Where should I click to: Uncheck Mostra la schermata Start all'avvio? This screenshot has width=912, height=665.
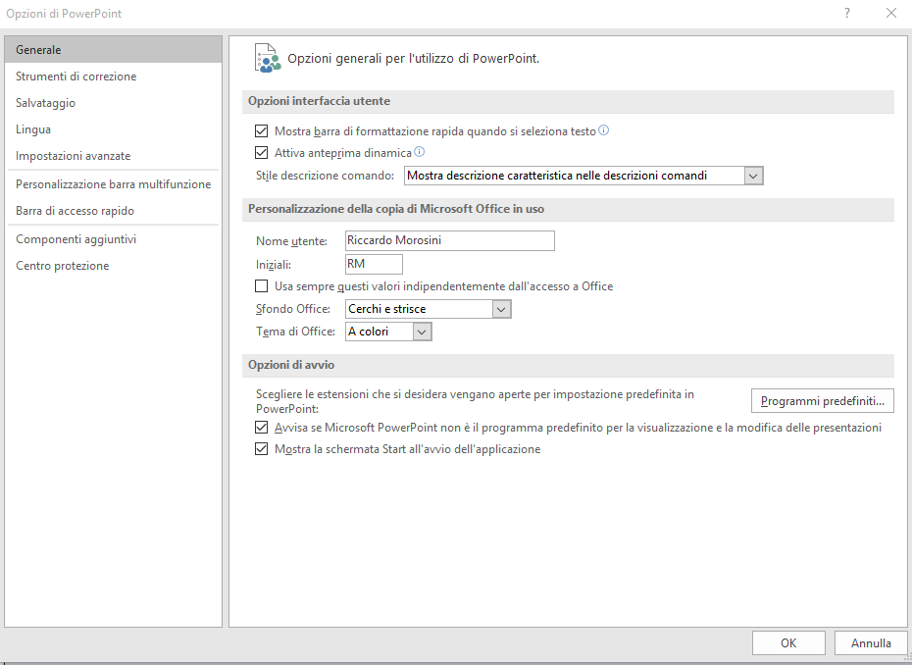(x=261, y=448)
